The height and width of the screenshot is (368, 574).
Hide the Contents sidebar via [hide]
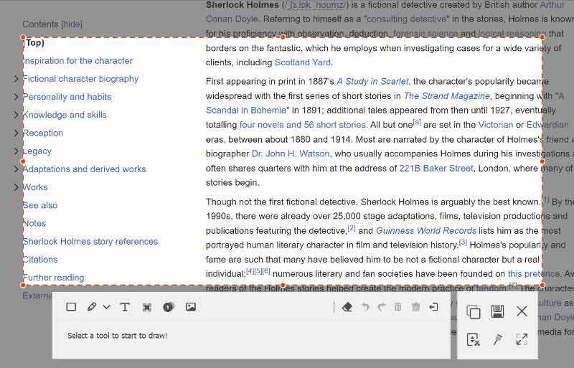pyautogui.click(x=72, y=24)
